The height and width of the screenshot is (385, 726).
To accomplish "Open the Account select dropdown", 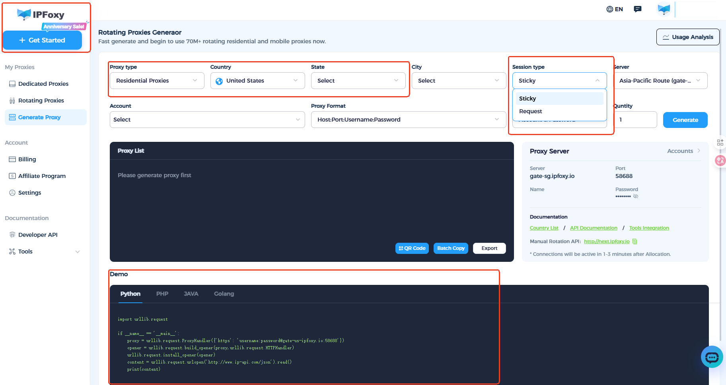I will [207, 120].
